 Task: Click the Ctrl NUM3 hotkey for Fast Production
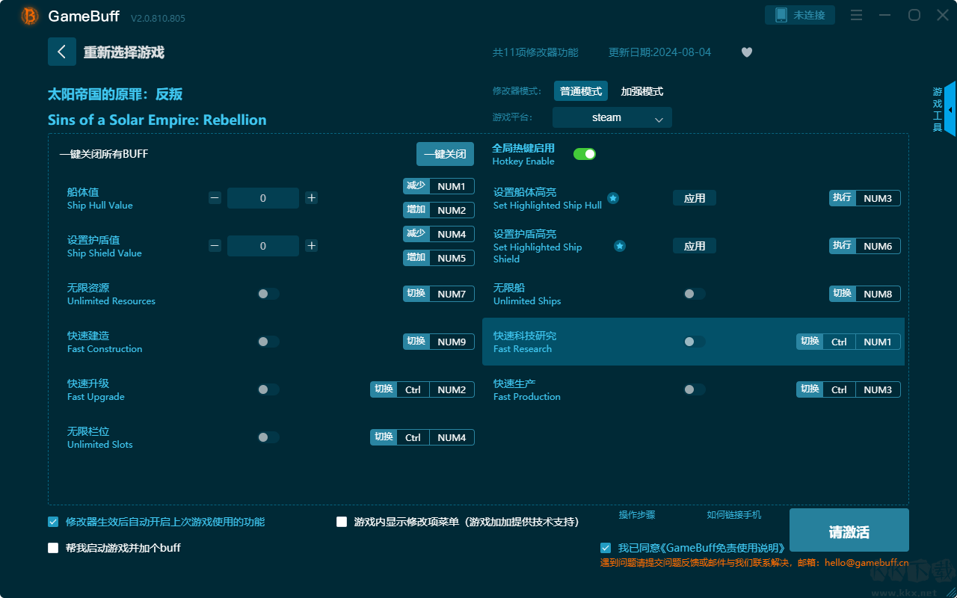[x=849, y=389]
